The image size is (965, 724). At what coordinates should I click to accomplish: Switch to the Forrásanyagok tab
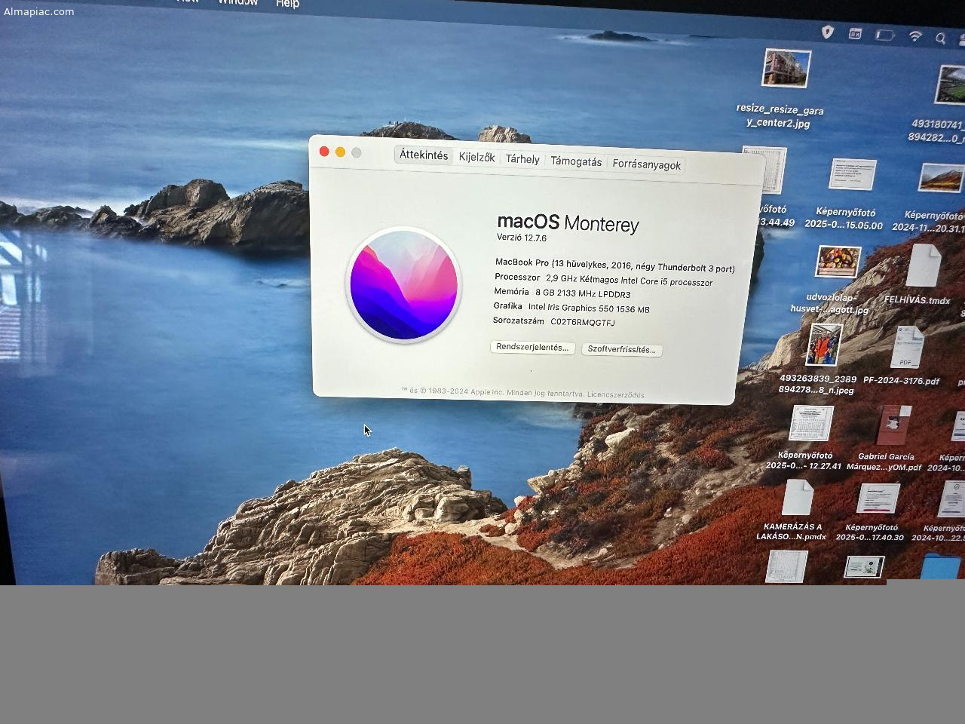click(647, 164)
